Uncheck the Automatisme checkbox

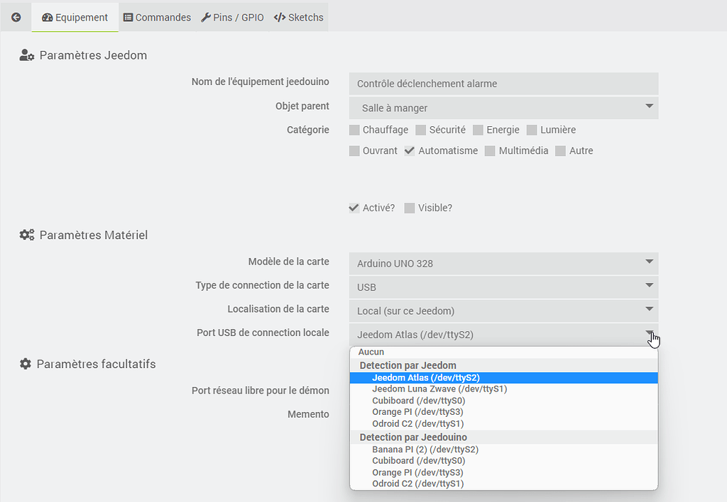click(410, 150)
